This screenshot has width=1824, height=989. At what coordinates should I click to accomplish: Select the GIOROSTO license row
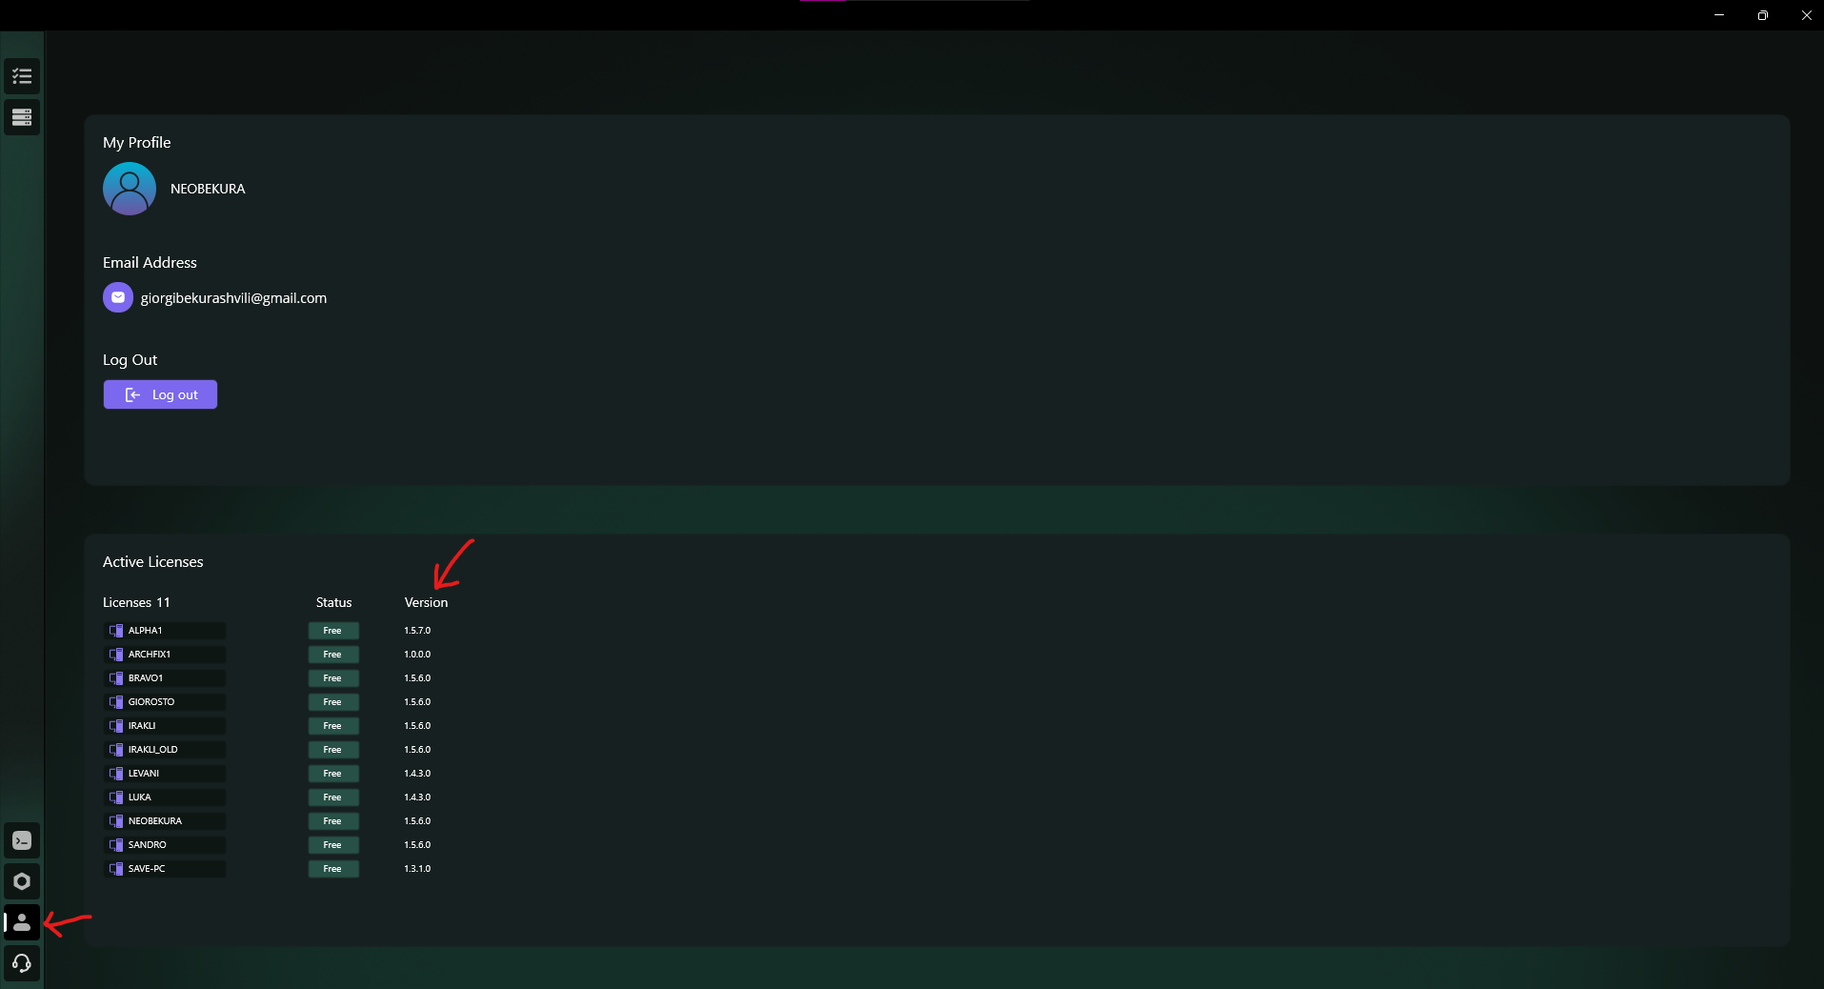(164, 701)
